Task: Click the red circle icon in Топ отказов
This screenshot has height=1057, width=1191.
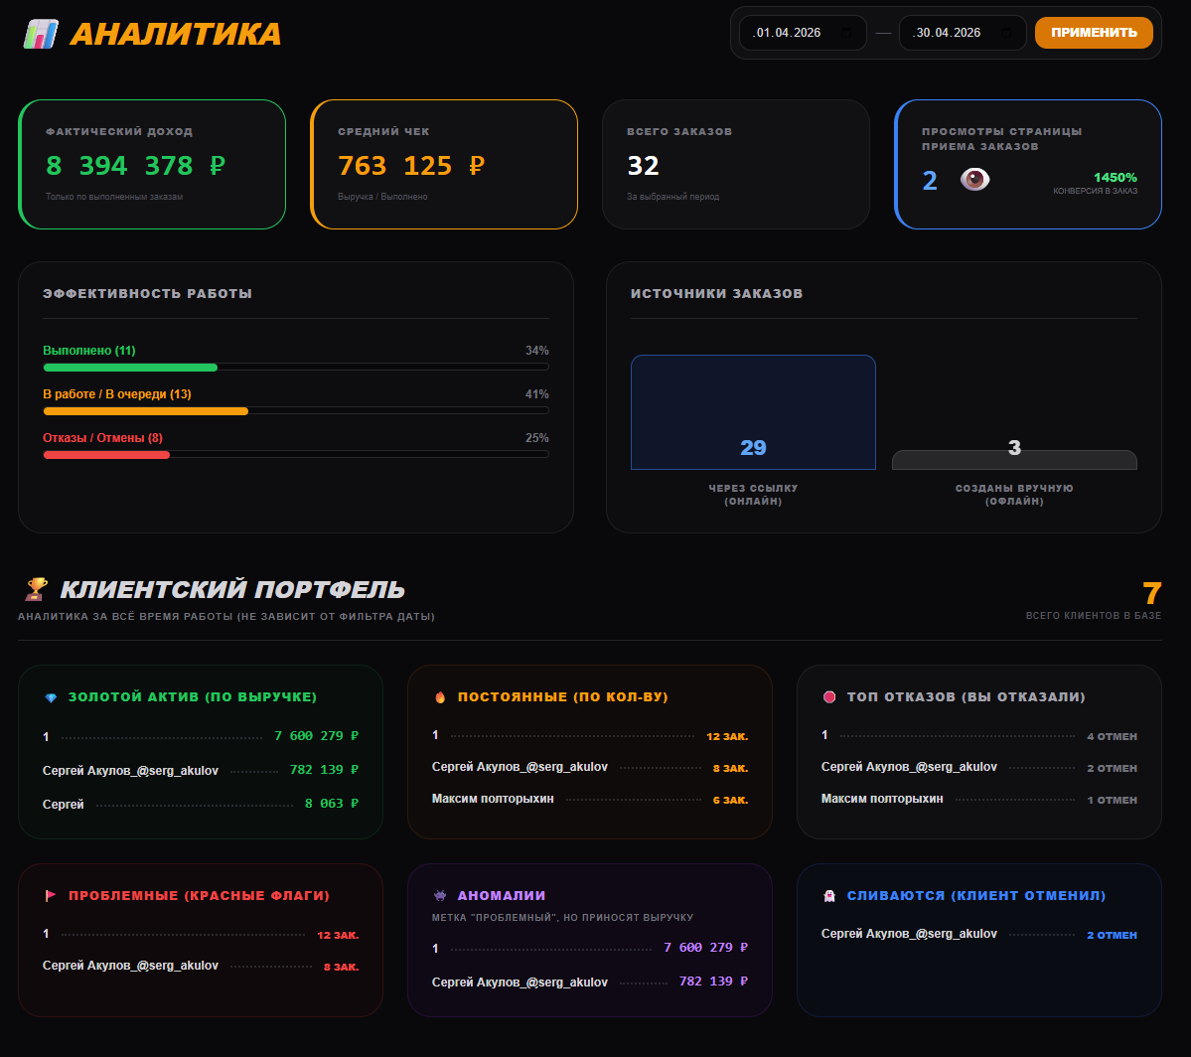Action: tap(829, 697)
